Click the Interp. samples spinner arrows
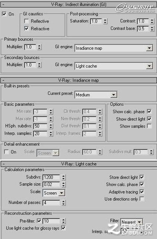This screenshot has width=157, height=239. point(51,134)
